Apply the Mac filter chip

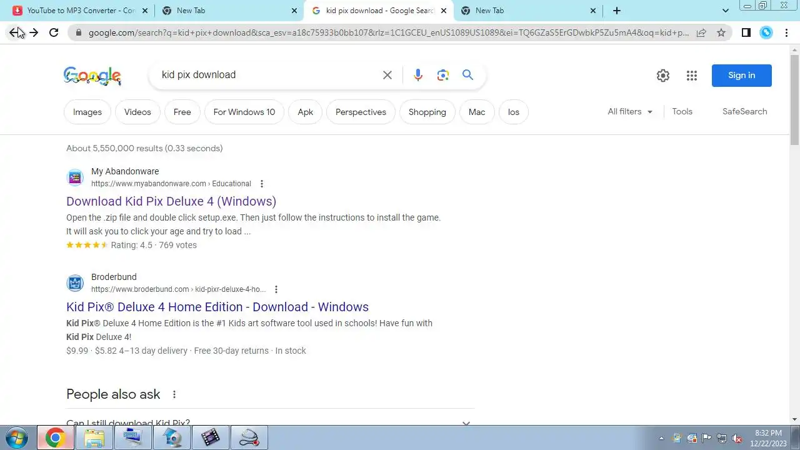tap(477, 112)
